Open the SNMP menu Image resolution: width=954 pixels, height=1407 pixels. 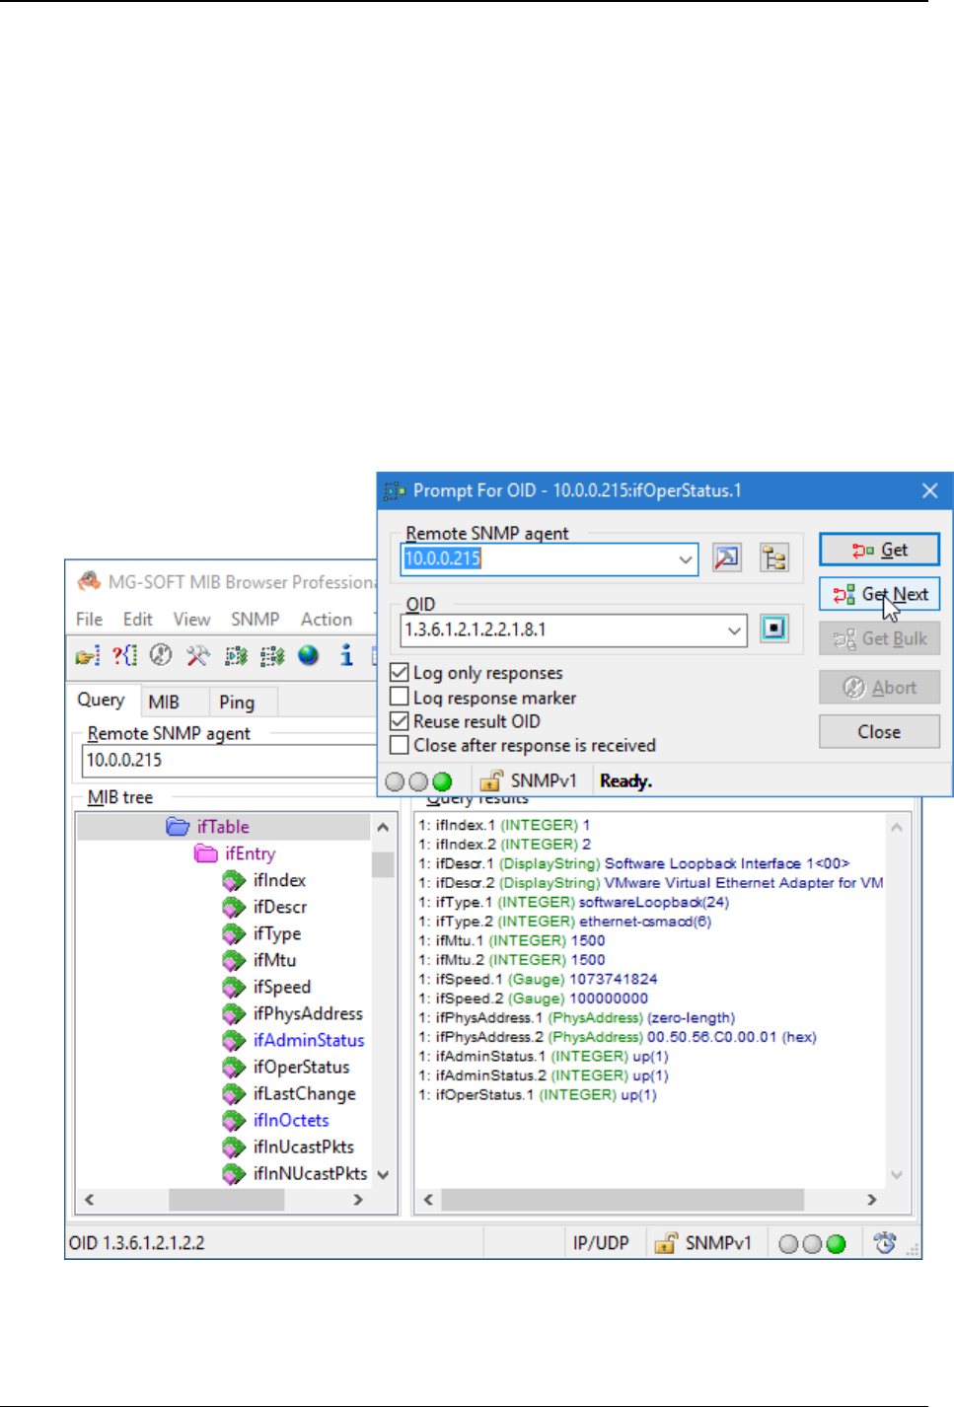(x=256, y=619)
